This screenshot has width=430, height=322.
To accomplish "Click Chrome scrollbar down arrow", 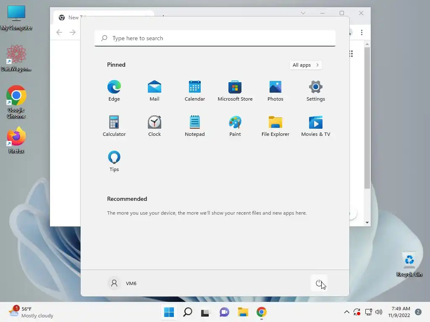I will [367, 223].
